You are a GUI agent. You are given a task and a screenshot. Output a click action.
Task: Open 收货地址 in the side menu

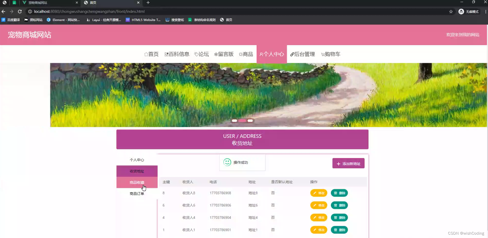tap(137, 171)
